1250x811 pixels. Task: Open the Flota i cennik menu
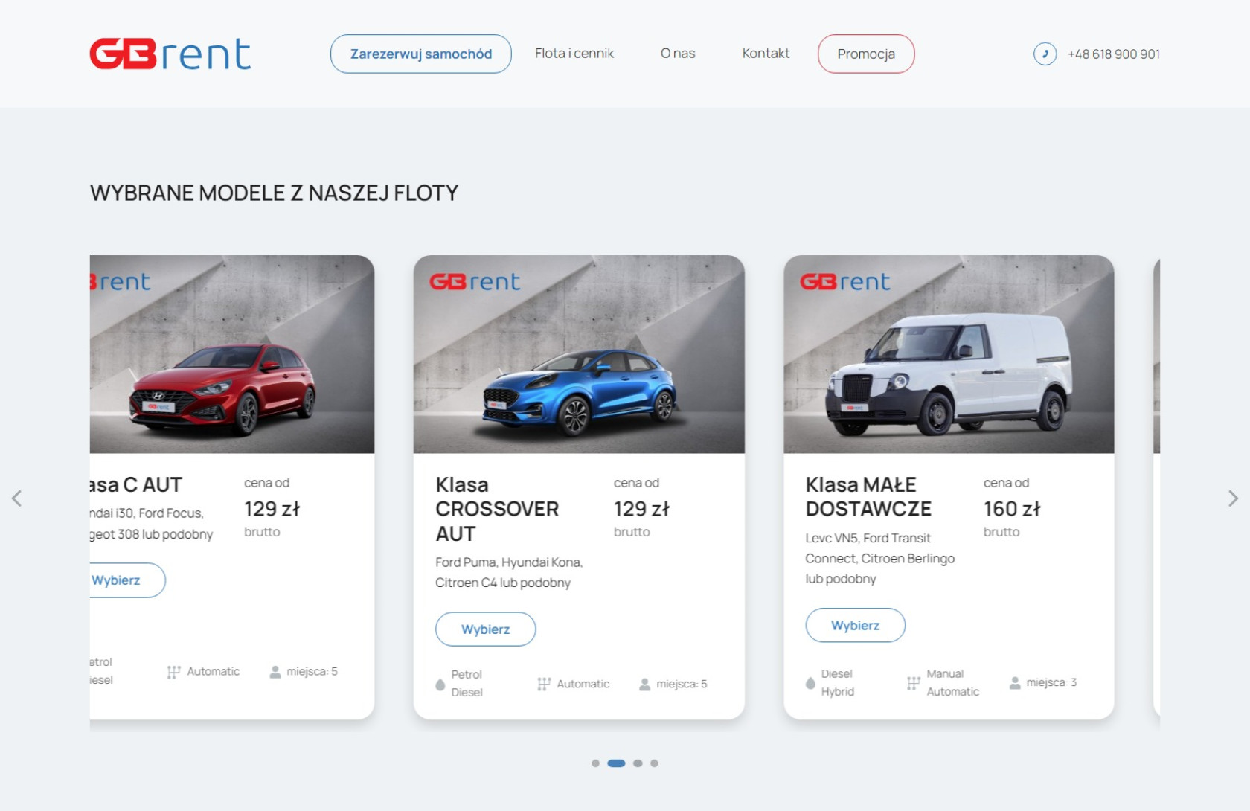click(574, 54)
